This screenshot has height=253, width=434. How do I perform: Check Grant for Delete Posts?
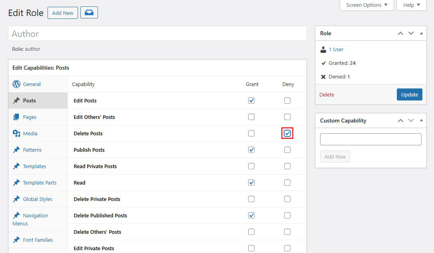pyautogui.click(x=251, y=133)
